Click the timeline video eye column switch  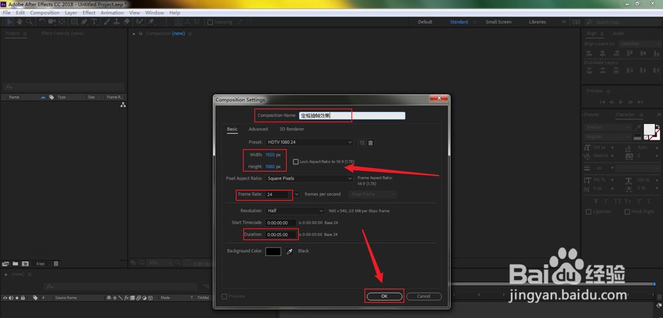point(5,297)
